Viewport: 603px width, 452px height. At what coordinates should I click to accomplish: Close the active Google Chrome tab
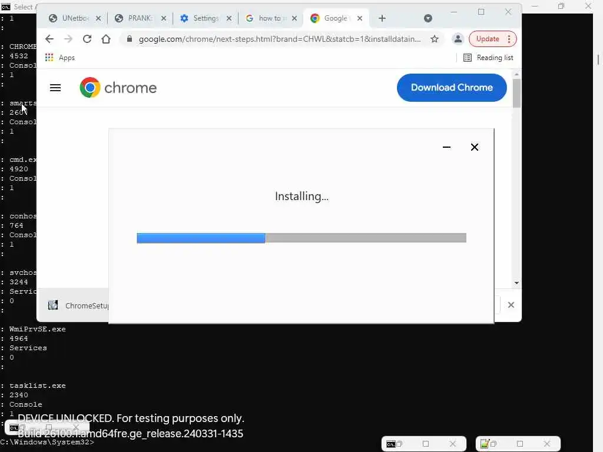click(360, 18)
